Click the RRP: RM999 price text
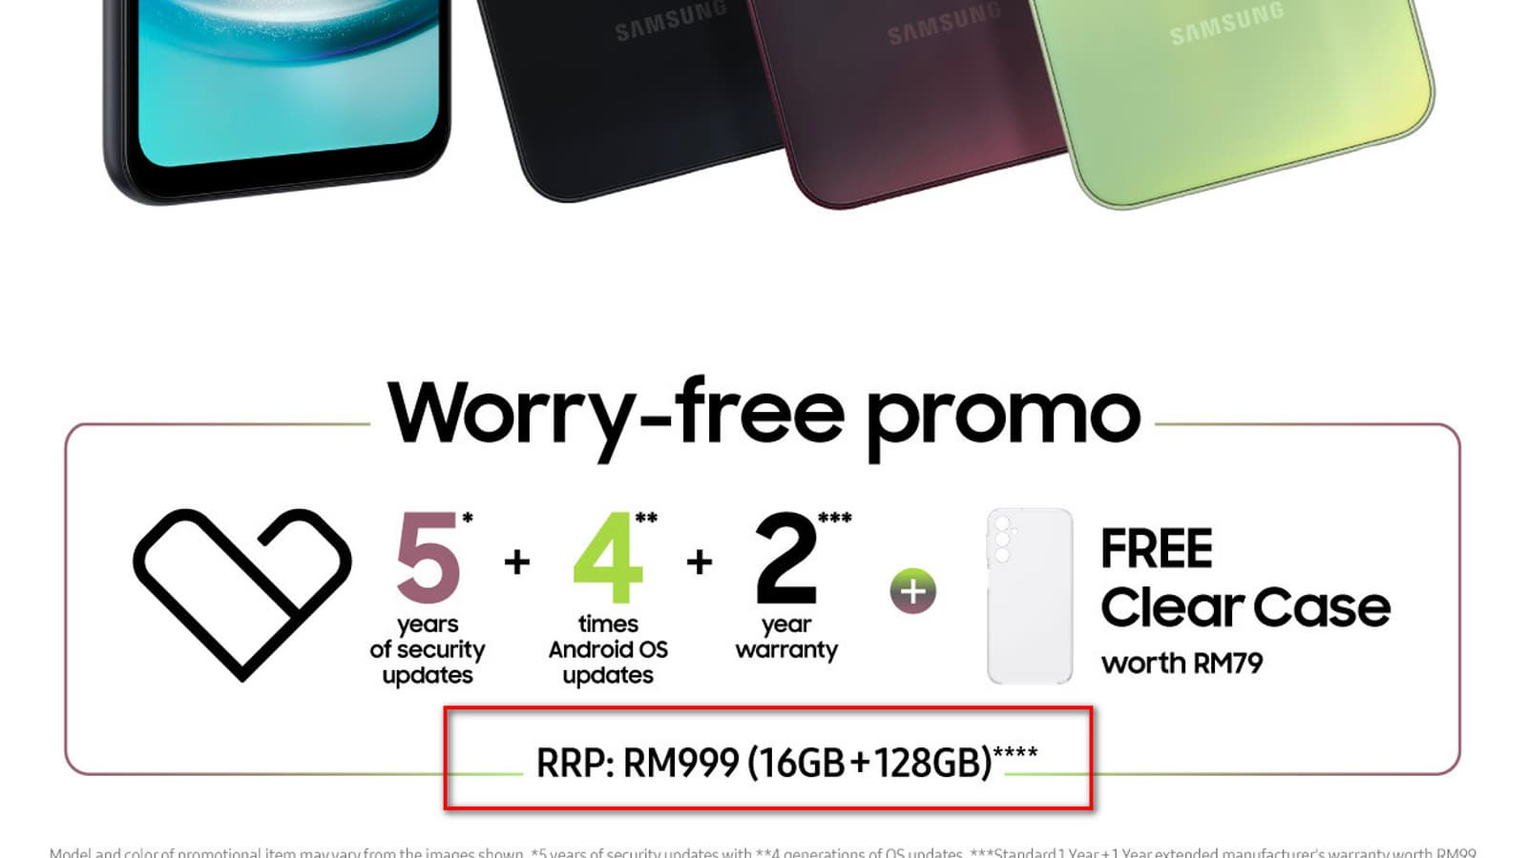1527x858 pixels. 787,762
